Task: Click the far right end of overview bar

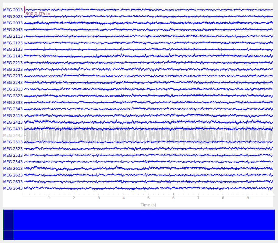Action: (273, 224)
